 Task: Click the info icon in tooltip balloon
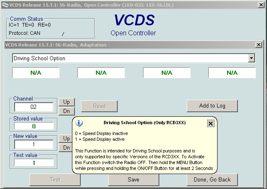pyautogui.click(x=79, y=123)
